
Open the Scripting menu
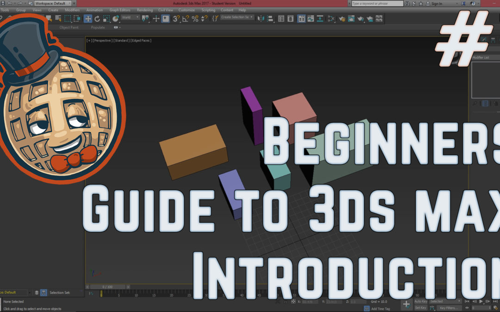click(x=208, y=10)
